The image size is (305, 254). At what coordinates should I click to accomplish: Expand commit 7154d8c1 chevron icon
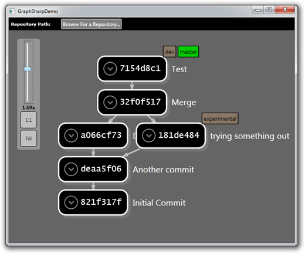(x=110, y=69)
